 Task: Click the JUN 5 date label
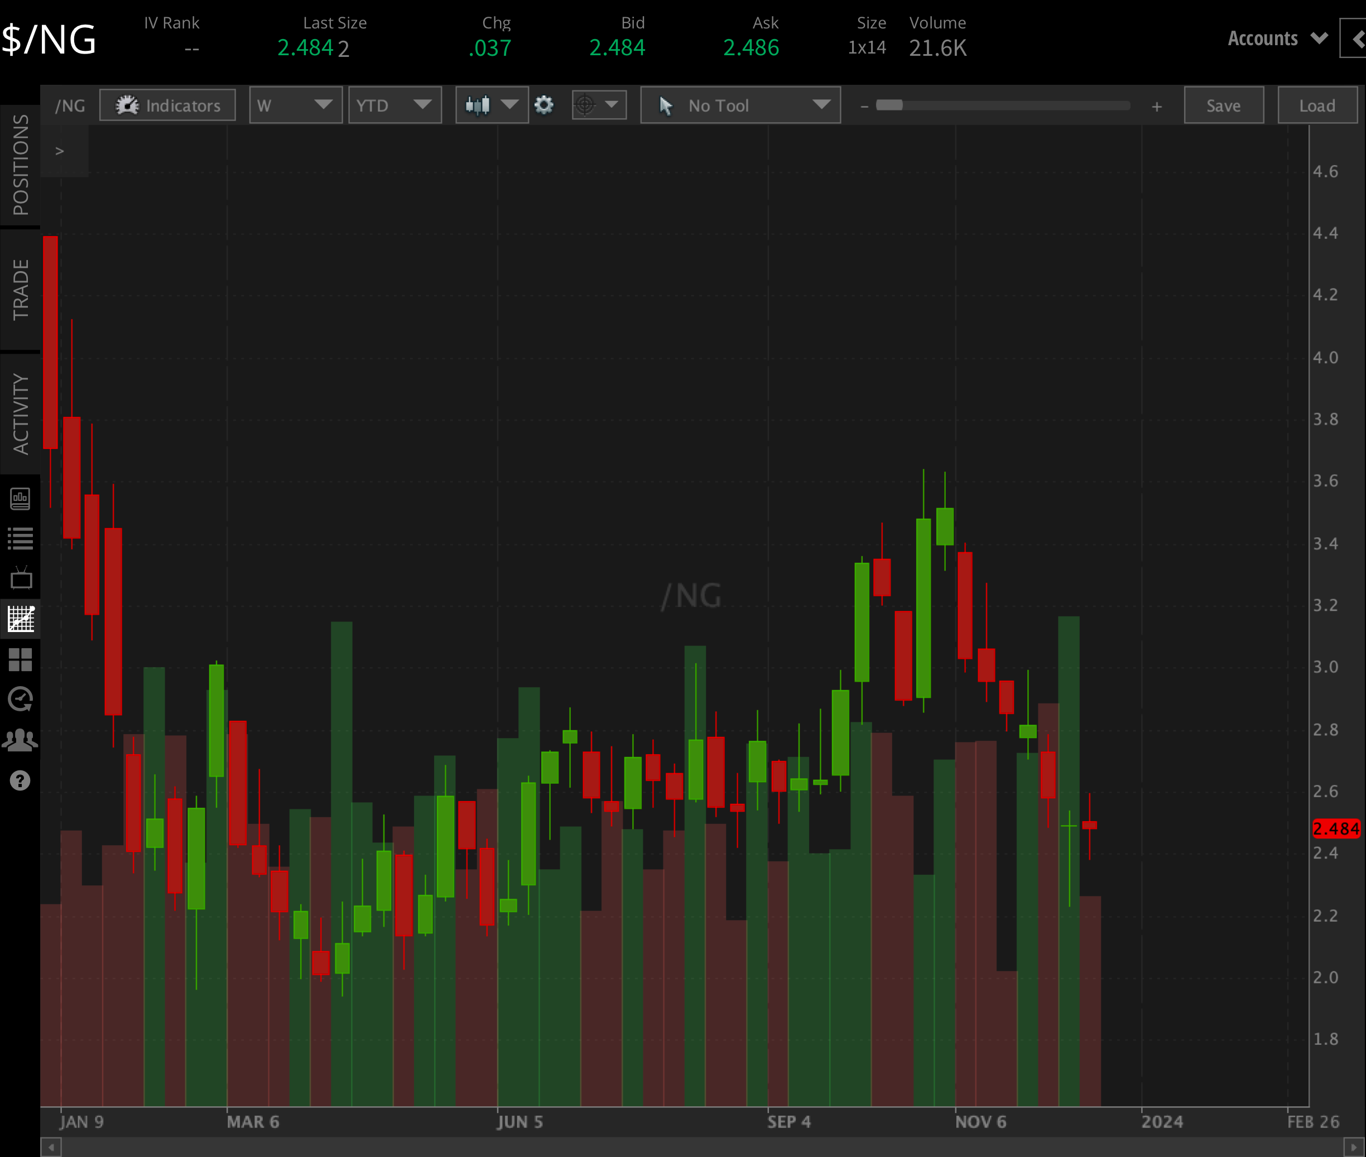(520, 1122)
